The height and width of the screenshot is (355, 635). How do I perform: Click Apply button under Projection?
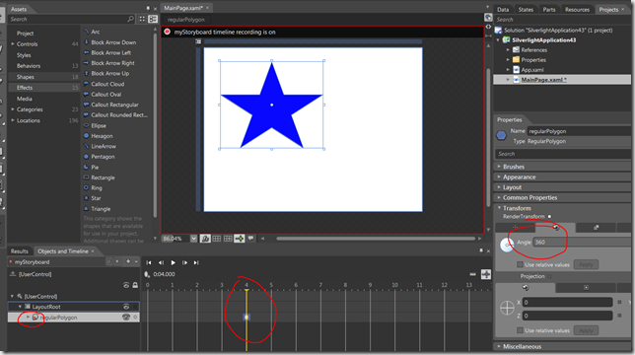tap(586, 330)
